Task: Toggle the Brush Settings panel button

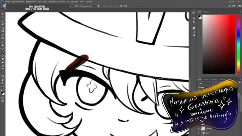Action: pos(76,6)
